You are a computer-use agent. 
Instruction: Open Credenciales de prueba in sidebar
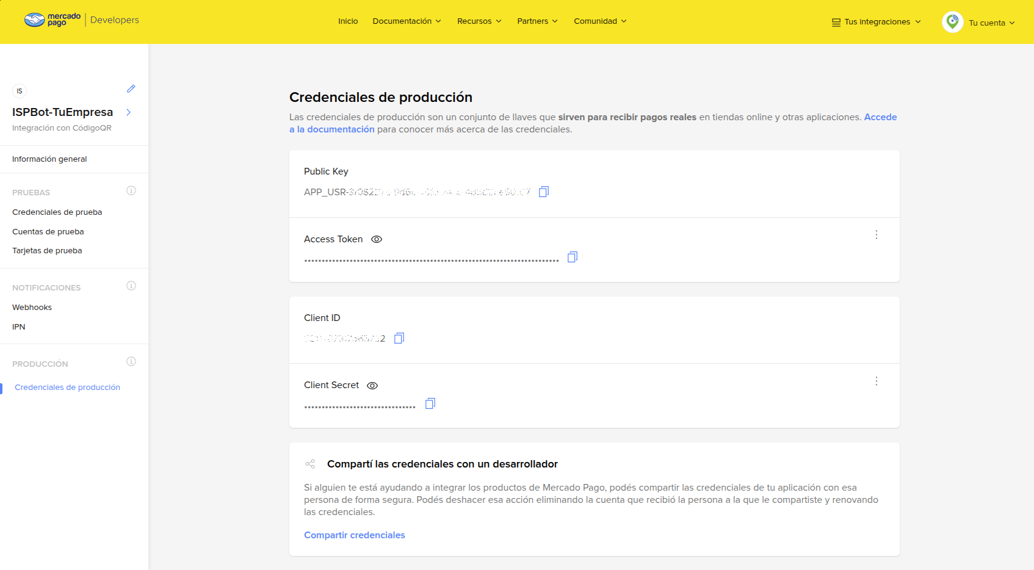(57, 212)
